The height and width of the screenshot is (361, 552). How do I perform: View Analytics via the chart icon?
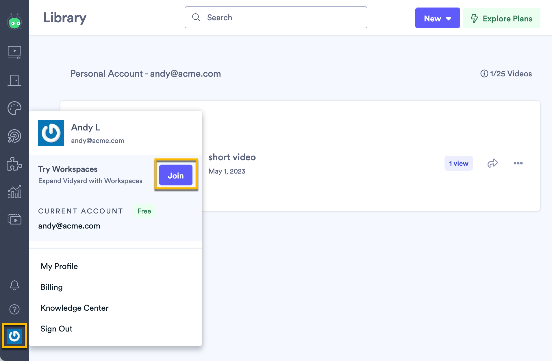[x=14, y=192]
